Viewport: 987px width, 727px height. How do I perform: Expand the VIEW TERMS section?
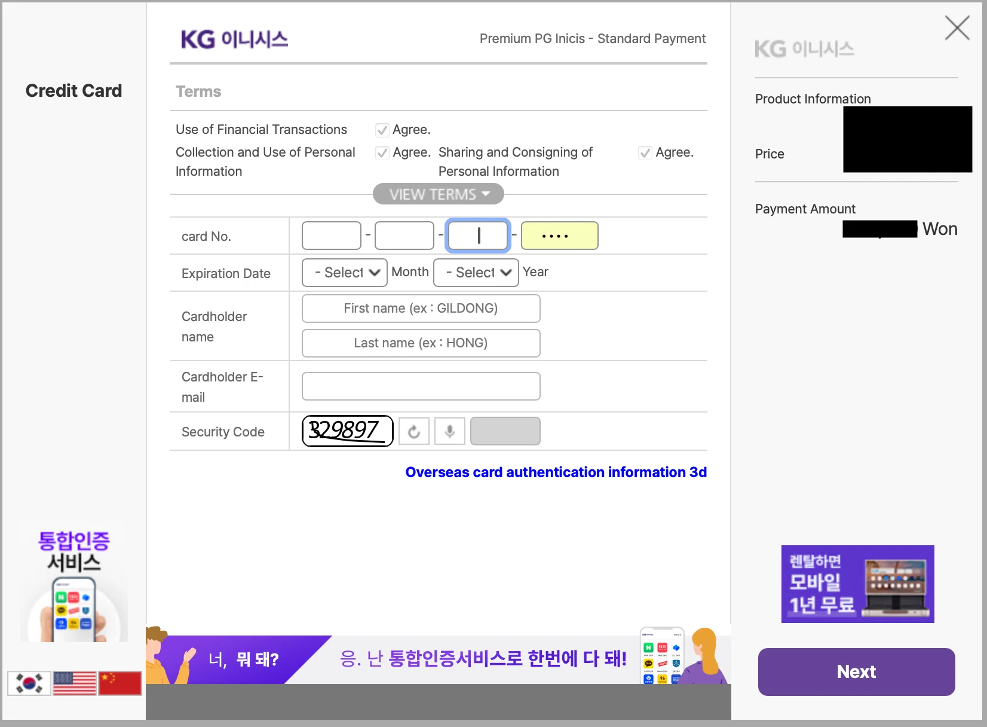[x=439, y=194]
